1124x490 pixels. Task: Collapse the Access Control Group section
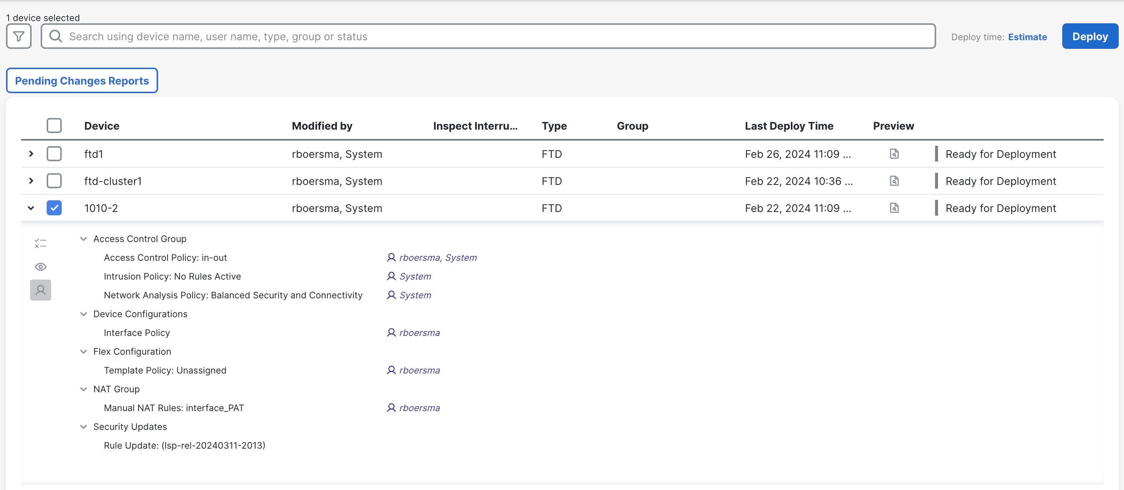point(84,238)
